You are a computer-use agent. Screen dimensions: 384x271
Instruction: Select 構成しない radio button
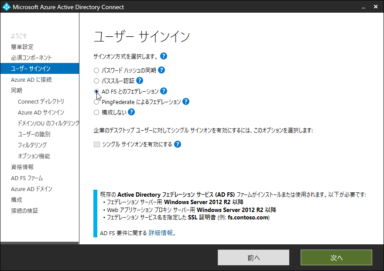(x=96, y=112)
